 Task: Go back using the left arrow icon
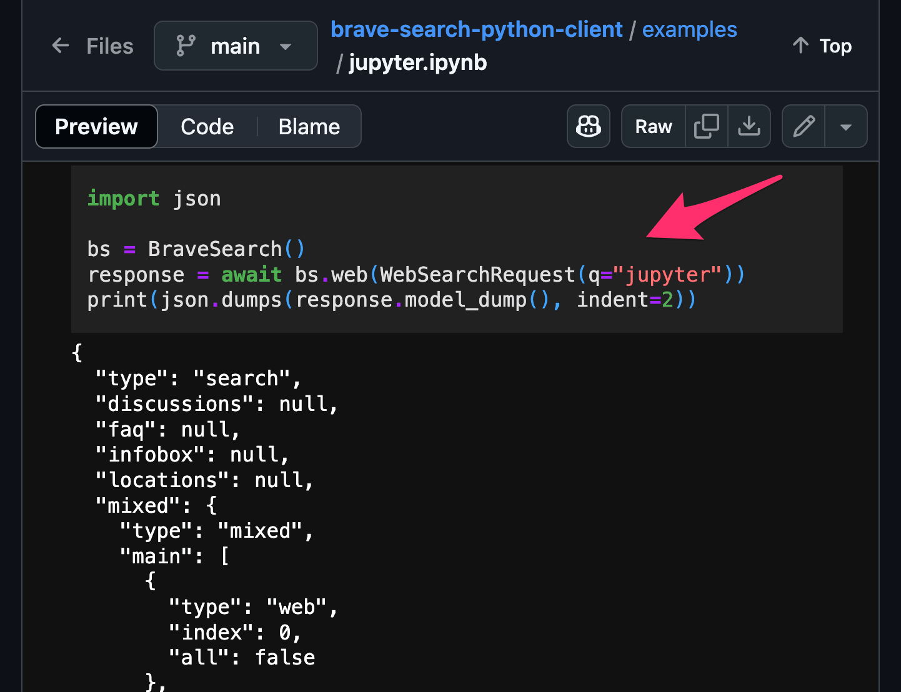pyautogui.click(x=60, y=45)
